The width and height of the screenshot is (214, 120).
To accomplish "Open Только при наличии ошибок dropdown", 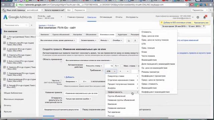I will (78, 99).
